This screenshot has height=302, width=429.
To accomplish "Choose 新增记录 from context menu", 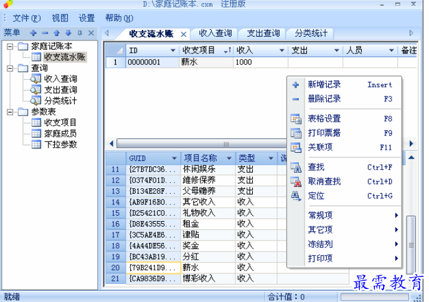I will tap(344, 85).
